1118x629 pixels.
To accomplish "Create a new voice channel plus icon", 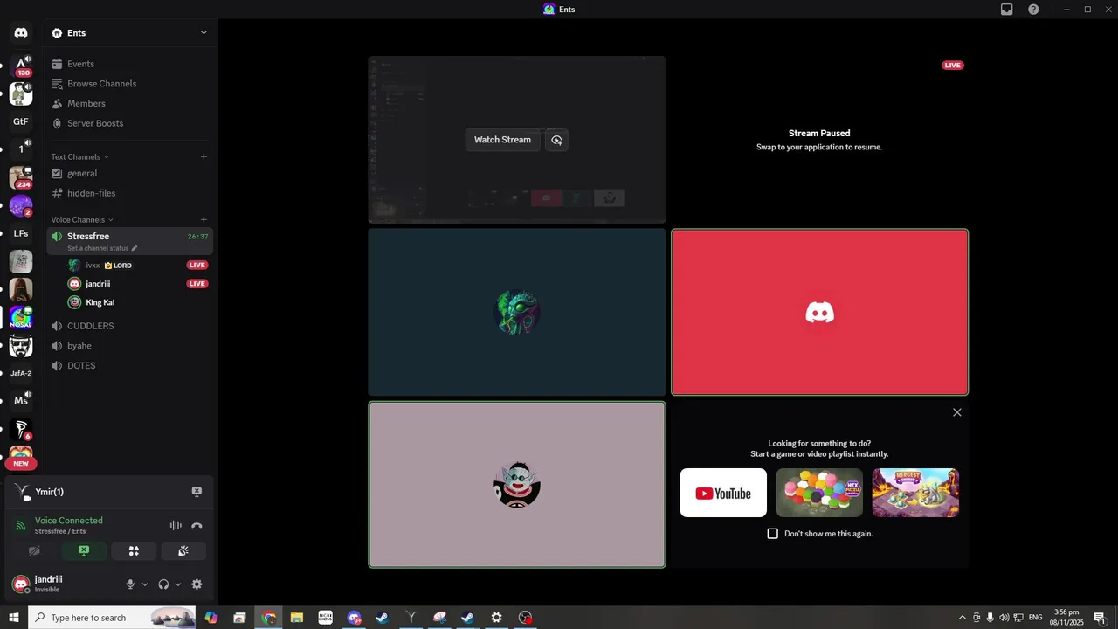I will [x=204, y=220].
